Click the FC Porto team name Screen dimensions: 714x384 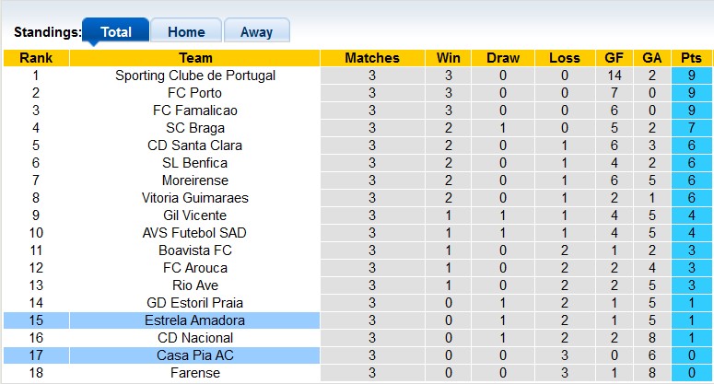[x=195, y=93]
